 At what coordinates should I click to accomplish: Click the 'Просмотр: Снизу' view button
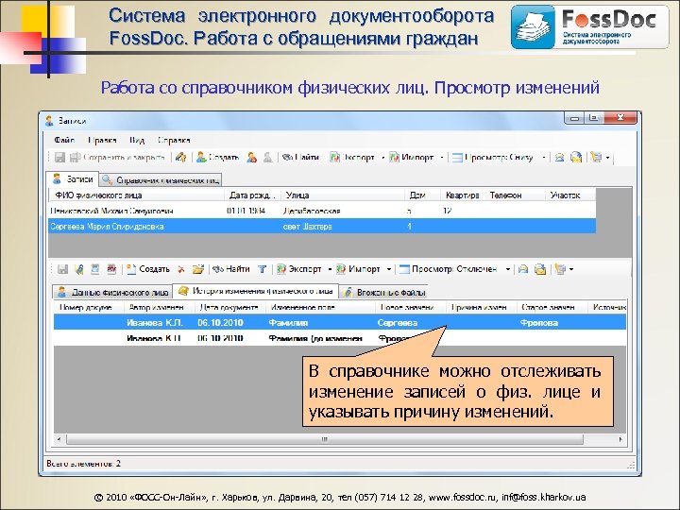[492, 158]
